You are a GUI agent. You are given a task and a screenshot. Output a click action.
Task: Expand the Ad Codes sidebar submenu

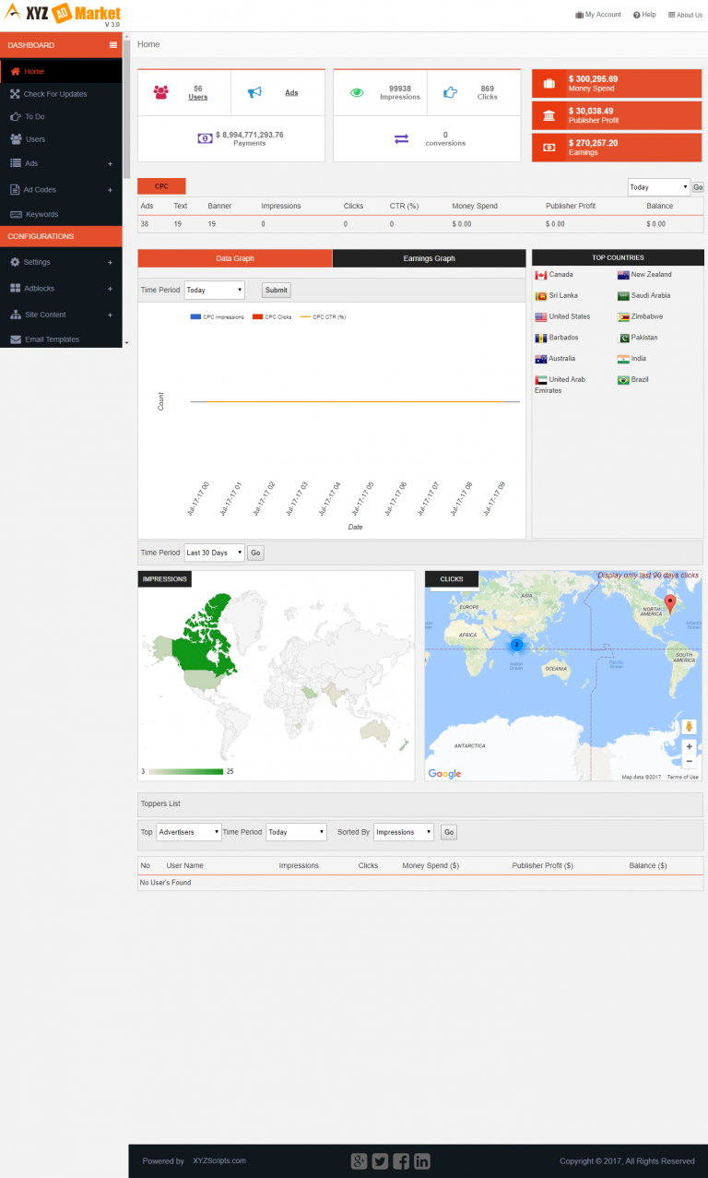(x=110, y=190)
